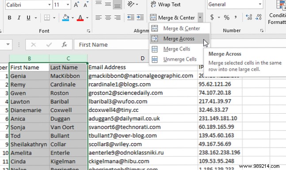Confirm formula bar entry checkmark
The height and width of the screenshot is (170, 286).
point(49,44)
